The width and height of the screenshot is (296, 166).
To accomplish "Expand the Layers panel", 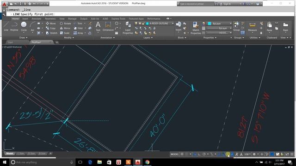I will click(148, 38).
